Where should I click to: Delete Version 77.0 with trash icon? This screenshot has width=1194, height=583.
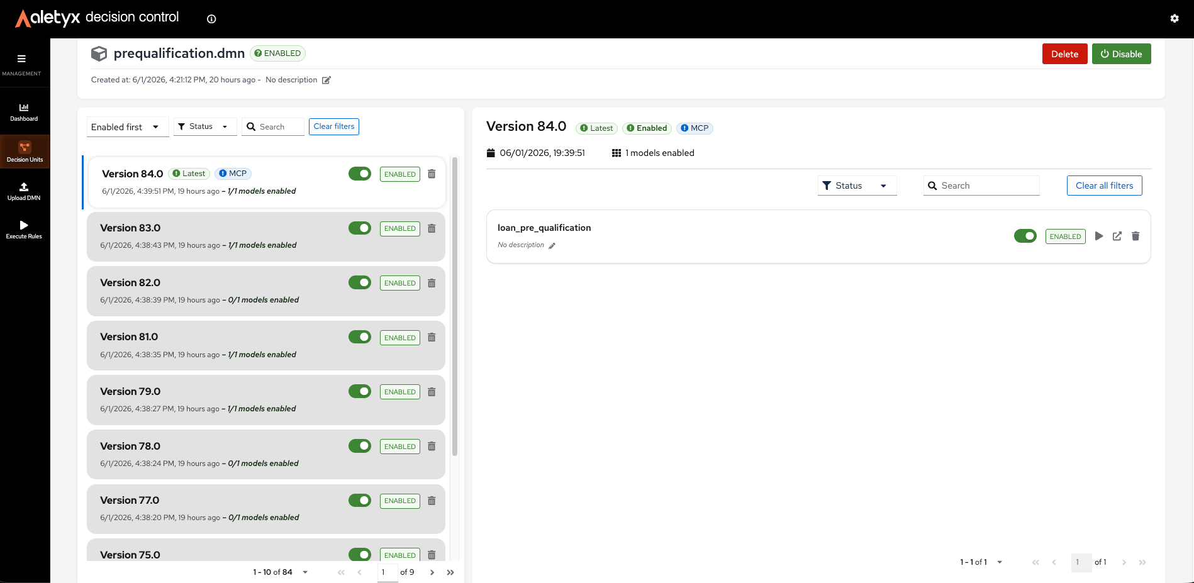tap(432, 501)
